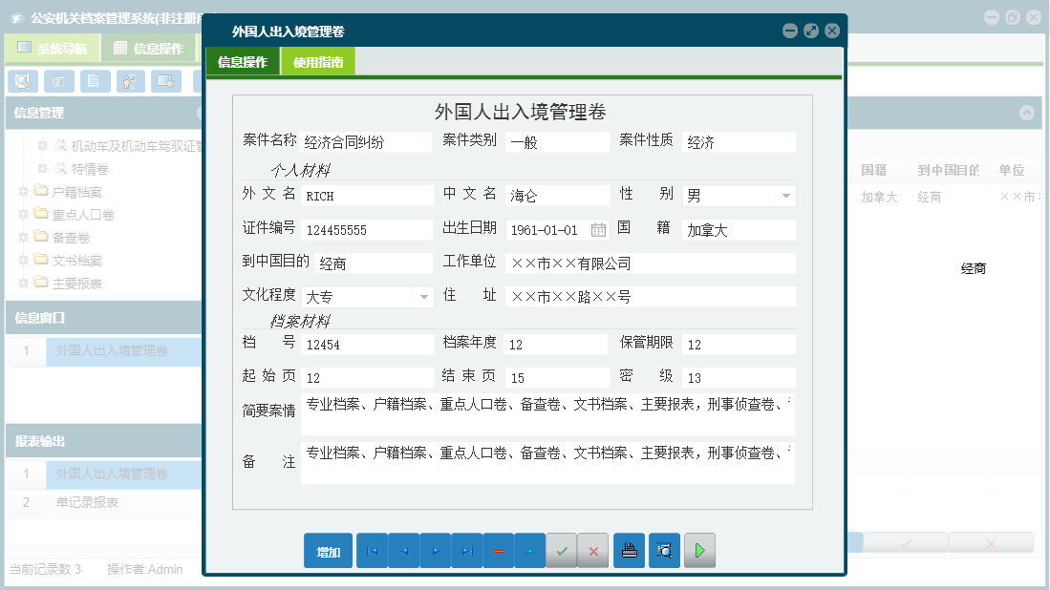The height and width of the screenshot is (590, 1050).
Task: Open print preview with the magnifier page icon
Action: (x=664, y=551)
